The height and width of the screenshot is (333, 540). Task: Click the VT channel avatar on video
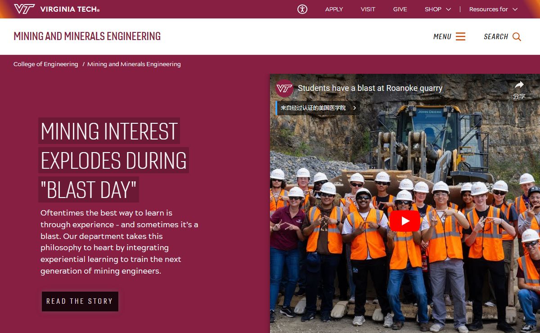[284, 88]
